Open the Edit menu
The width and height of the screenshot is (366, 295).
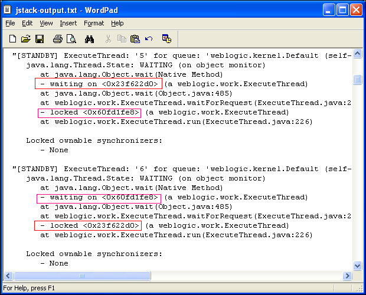click(27, 23)
